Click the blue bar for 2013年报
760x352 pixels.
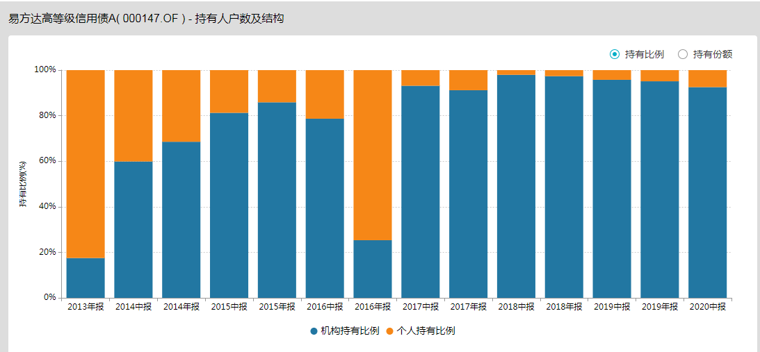tap(86, 278)
